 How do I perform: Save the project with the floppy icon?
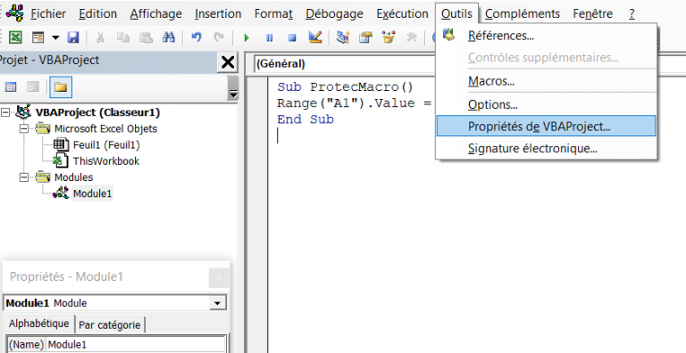pos(72,37)
